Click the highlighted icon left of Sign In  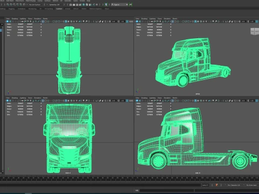tap(106, 4)
